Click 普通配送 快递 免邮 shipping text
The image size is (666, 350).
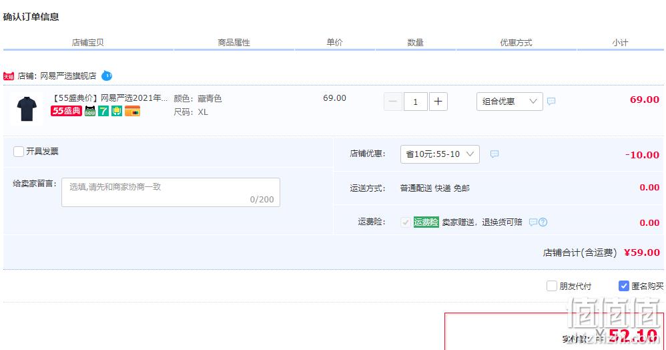435,188
